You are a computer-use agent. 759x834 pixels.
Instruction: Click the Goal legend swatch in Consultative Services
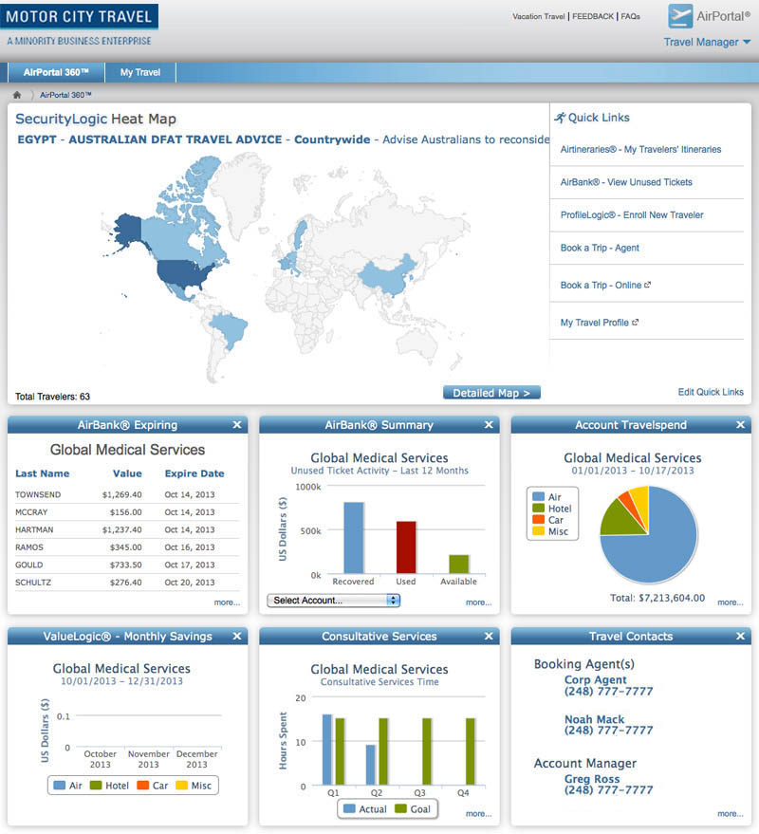click(400, 808)
